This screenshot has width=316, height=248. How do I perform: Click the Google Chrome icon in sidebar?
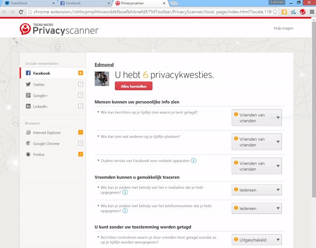28,143
